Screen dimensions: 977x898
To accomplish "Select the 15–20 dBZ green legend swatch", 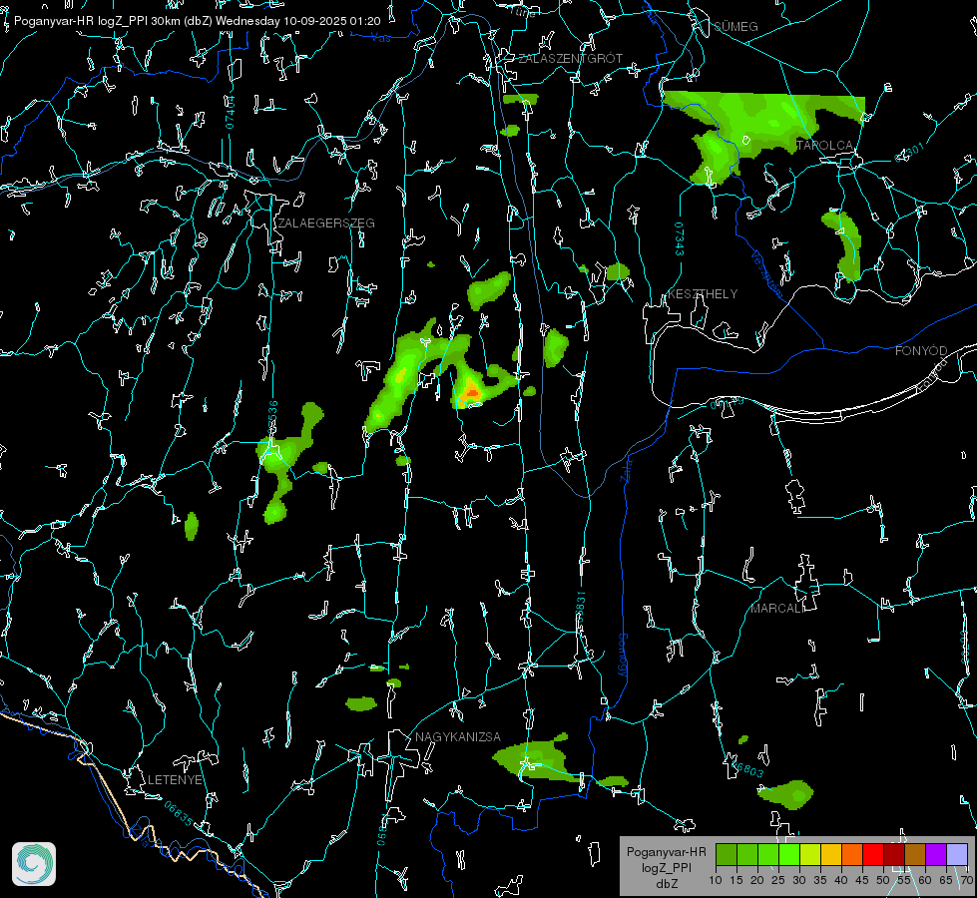I will pos(747,854).
